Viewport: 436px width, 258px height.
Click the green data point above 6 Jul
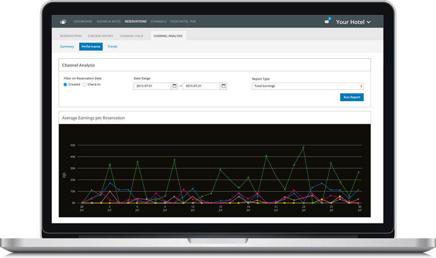point(138,161)
